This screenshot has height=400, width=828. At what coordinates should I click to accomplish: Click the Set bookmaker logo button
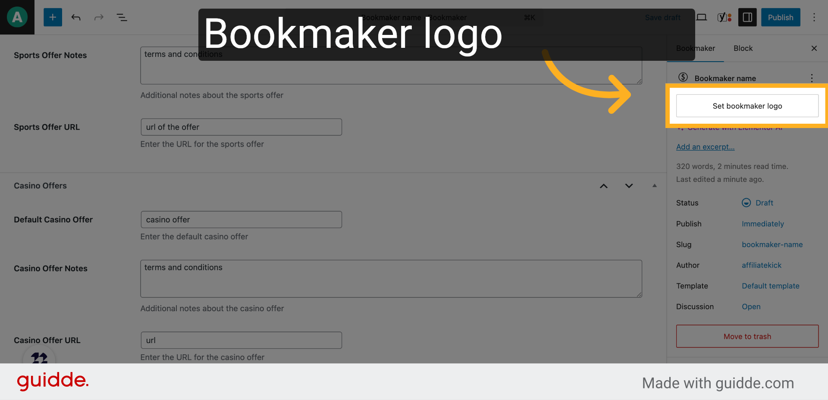747,106
